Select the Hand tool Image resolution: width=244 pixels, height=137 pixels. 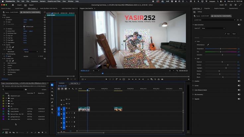pos(52,109)
